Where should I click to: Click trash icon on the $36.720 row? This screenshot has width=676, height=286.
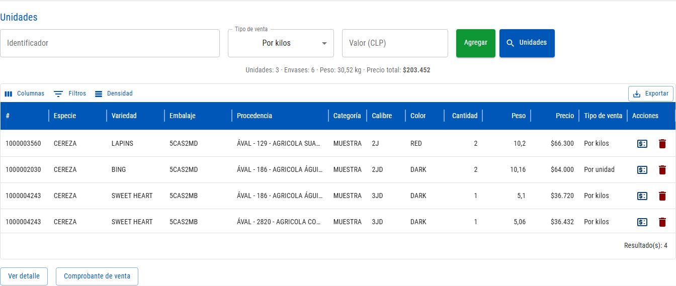tap(662, 196)
